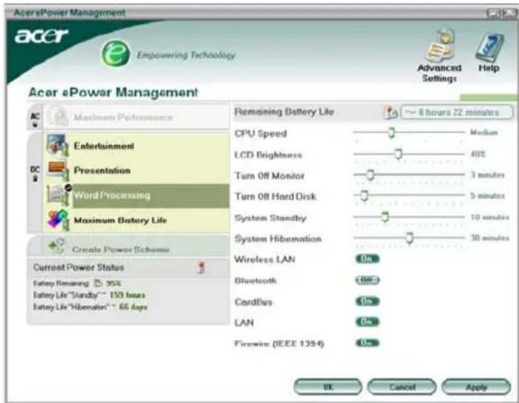The width and height of the screenshot is (519, 403).
Task: Click the Turn Off Monitor 3 minutes value
Action: 488,175
